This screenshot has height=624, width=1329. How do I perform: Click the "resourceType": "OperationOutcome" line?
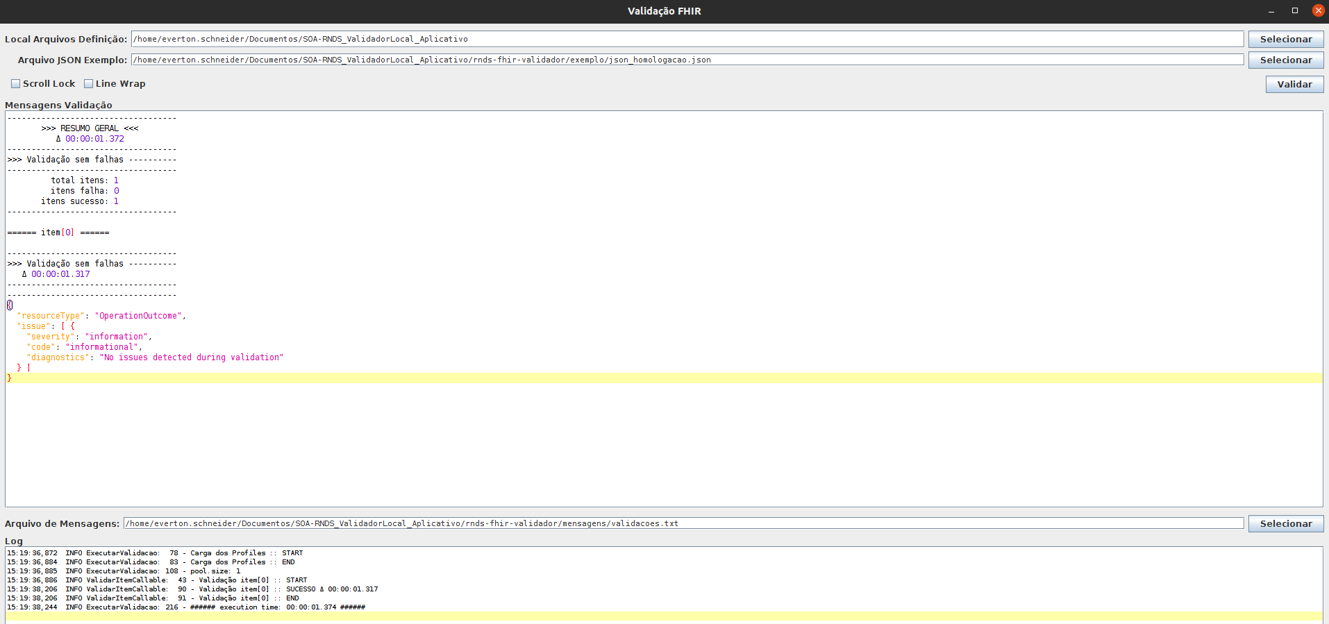pyautogui.click(x=101, y=316)
